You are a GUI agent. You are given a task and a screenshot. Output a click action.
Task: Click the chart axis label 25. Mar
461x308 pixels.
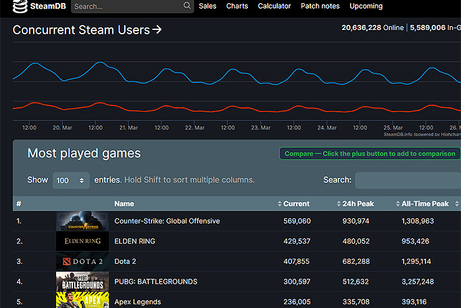click(x=393, y=128)
